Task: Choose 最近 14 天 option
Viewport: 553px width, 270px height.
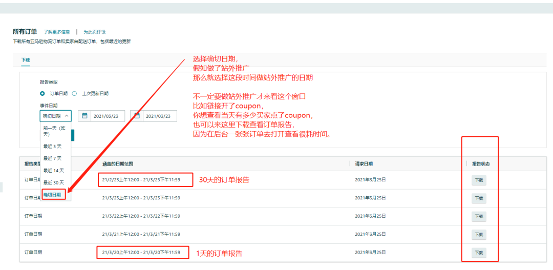Action: 54,170
